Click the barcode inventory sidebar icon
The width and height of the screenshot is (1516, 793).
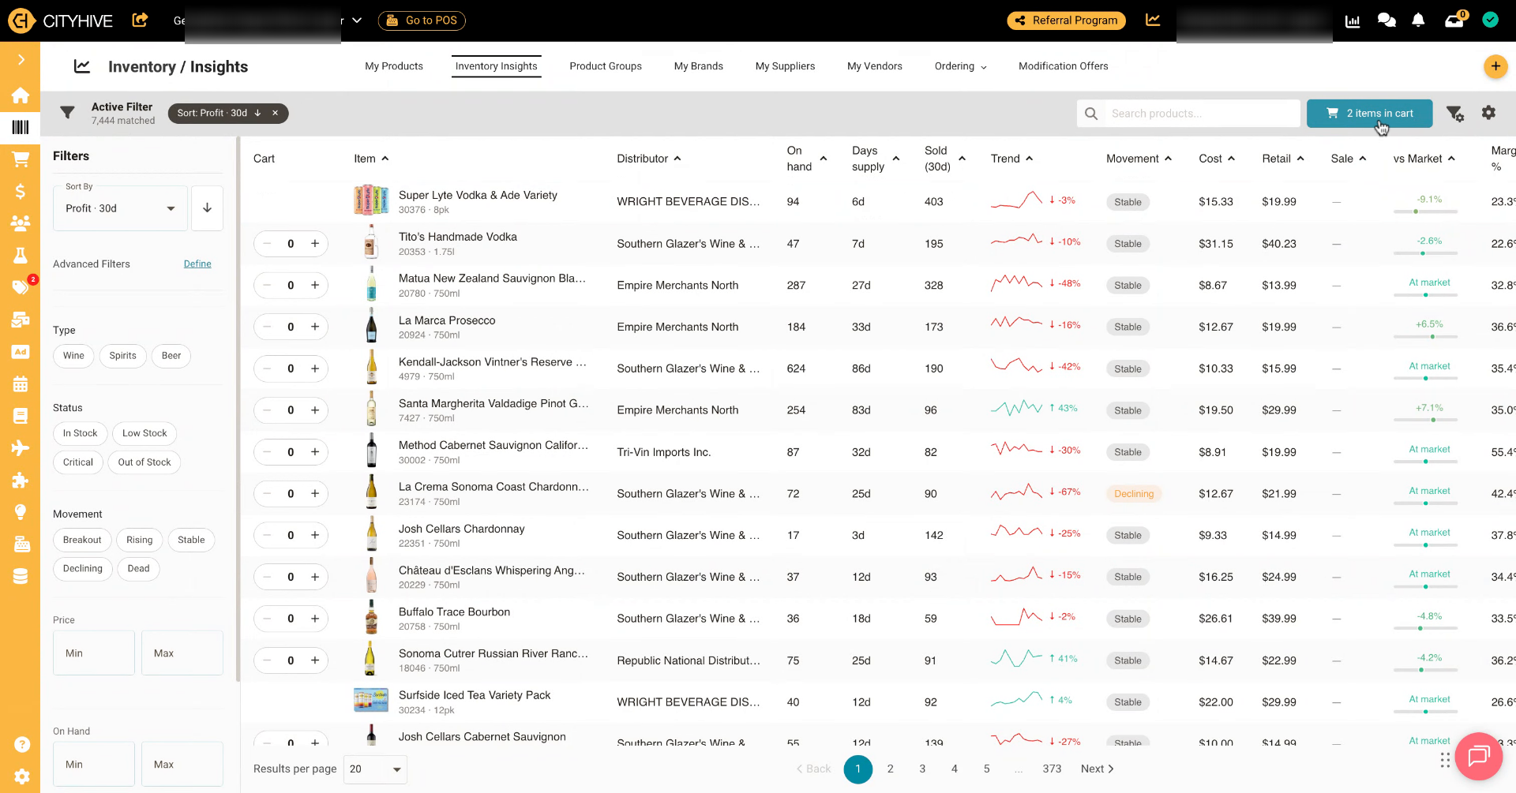coord(21,127)
